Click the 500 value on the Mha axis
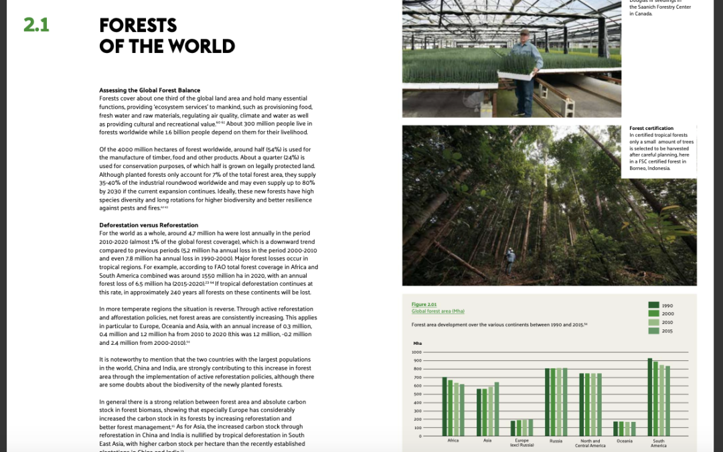This screenshot has width=723, height=452. point(418,394)
